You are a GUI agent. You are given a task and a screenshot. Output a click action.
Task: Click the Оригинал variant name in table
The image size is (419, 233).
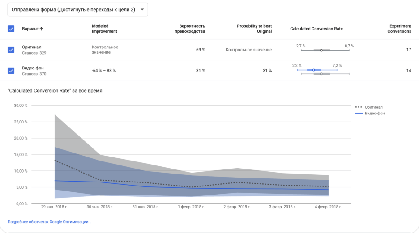coord(32,47)
